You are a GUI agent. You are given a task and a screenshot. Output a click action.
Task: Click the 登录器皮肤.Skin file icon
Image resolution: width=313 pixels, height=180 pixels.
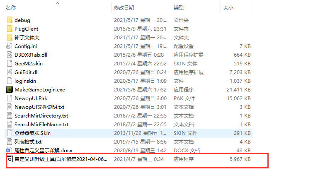[10, 133]
